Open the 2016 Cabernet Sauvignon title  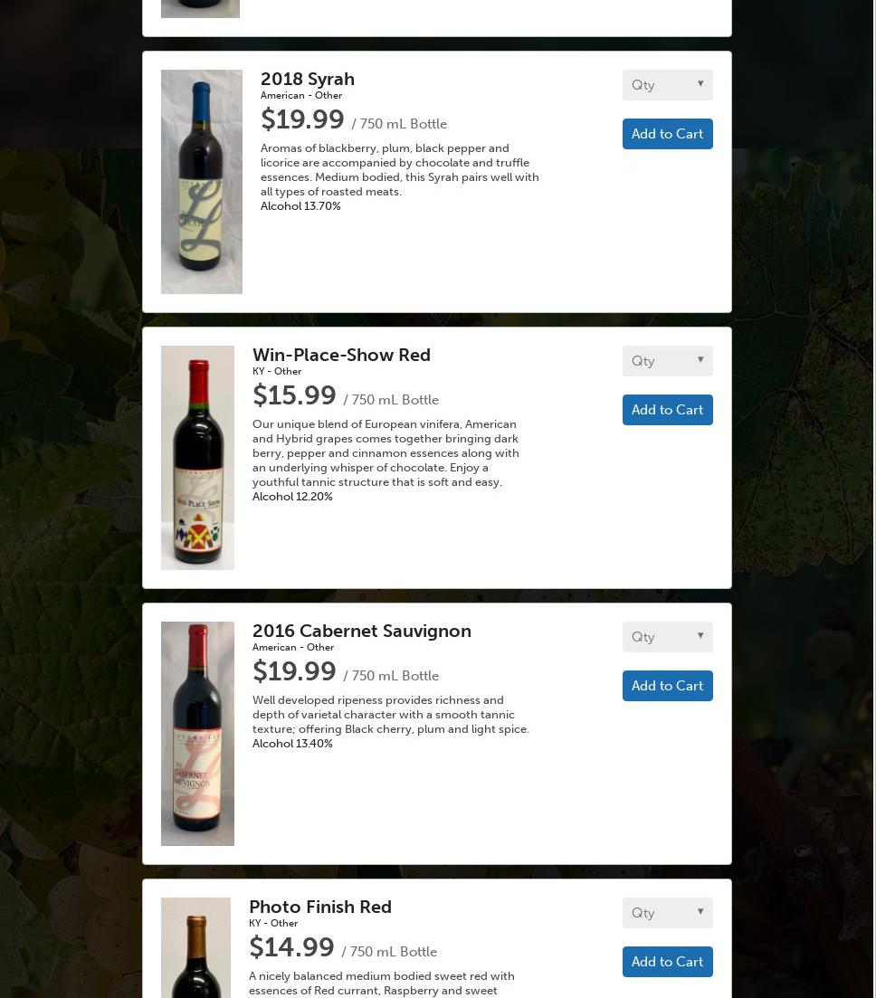(361, 632)
